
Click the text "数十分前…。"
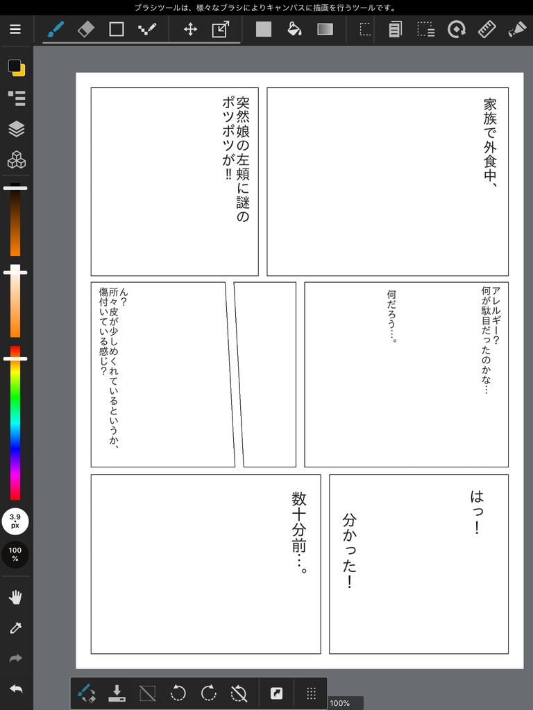(x=299, y=533)
